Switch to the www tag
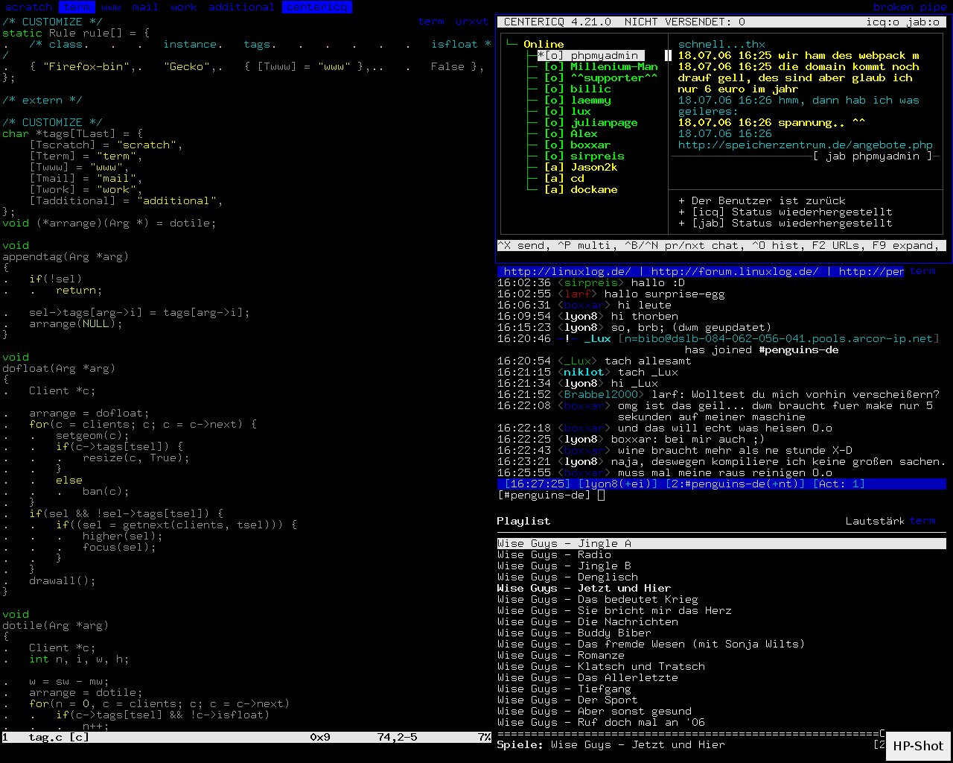 point(111,7)
